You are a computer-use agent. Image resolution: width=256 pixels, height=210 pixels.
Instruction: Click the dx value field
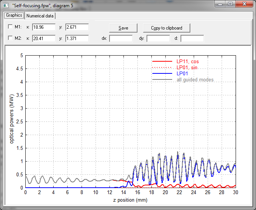[x=121, y=39]
